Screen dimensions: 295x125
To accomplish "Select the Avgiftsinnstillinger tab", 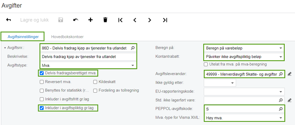I will [22, 37].
